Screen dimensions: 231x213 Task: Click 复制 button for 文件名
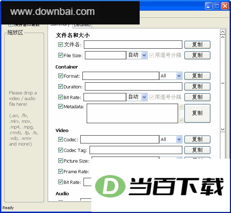[x=197, y=45]
